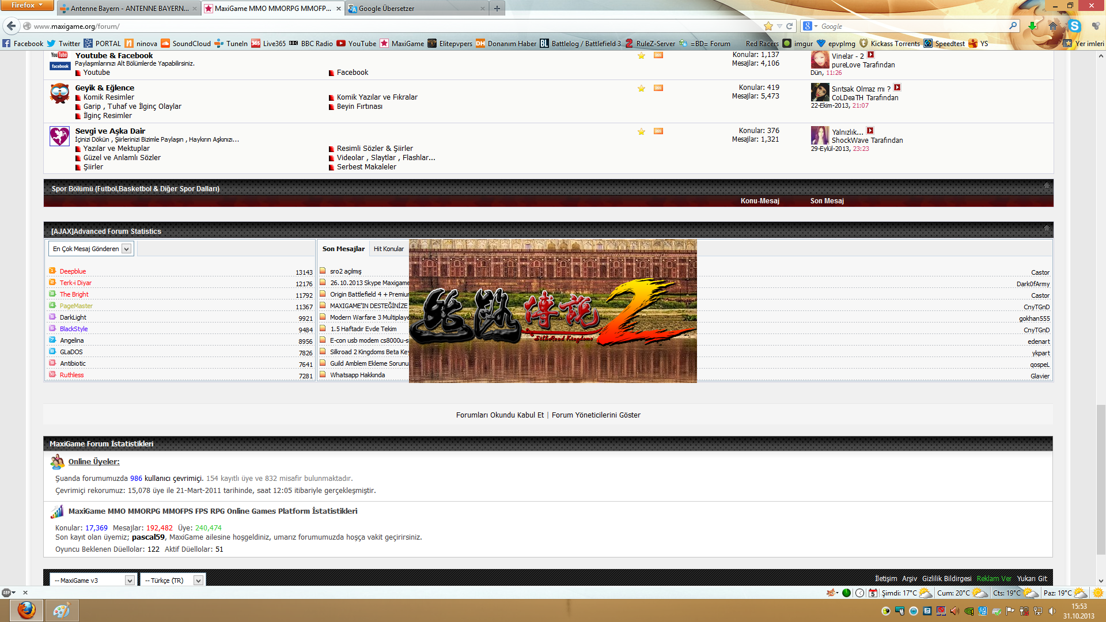
Task: Select the MaxiGame MMO MMORPG browser tab
Action: click(272, 8)
